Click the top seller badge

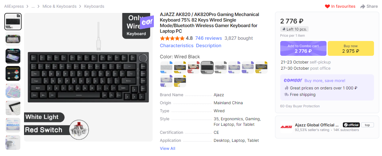click(368, 125)
